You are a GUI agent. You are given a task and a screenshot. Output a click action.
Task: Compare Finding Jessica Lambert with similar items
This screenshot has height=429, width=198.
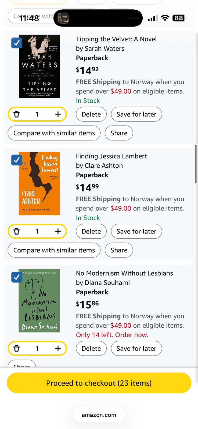click(x=54, y=250)
